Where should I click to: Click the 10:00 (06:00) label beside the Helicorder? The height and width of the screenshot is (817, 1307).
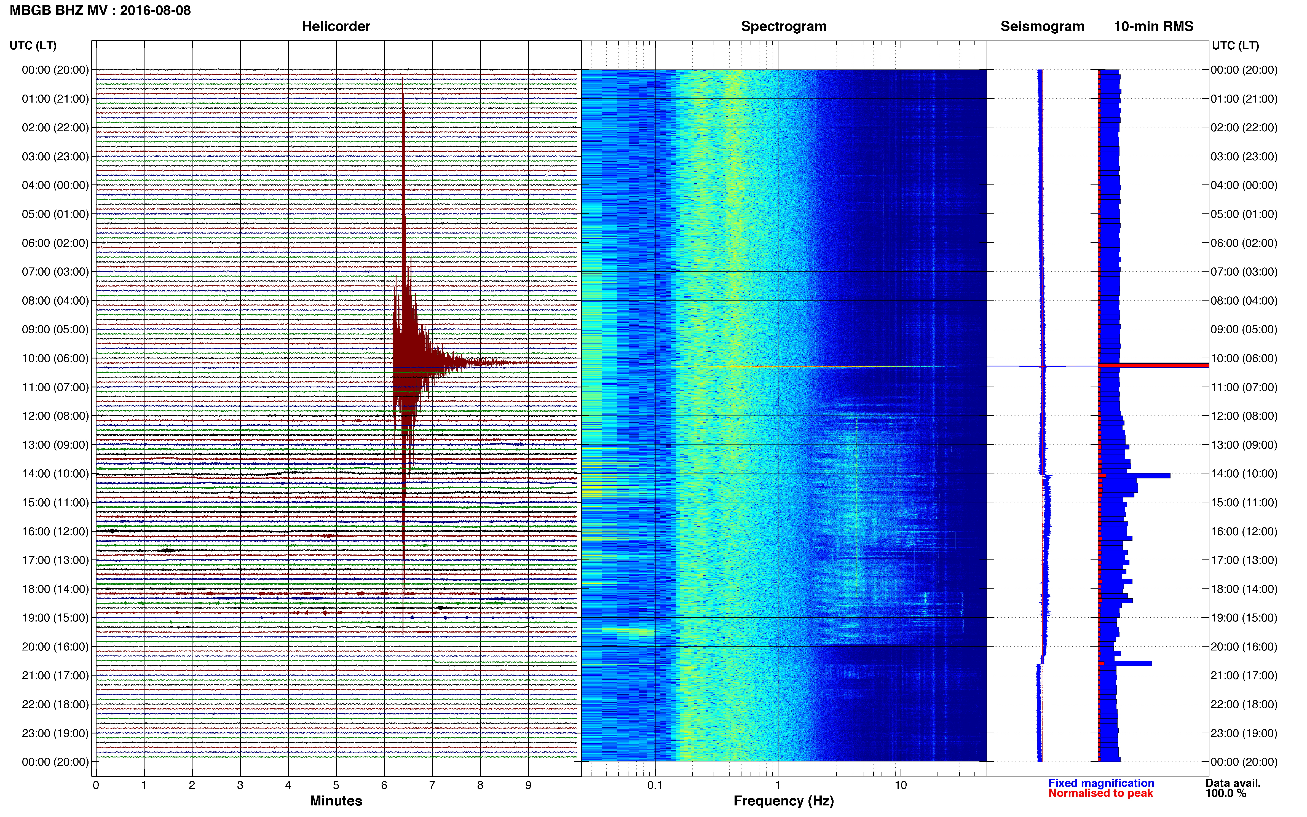tap(55, 358)
